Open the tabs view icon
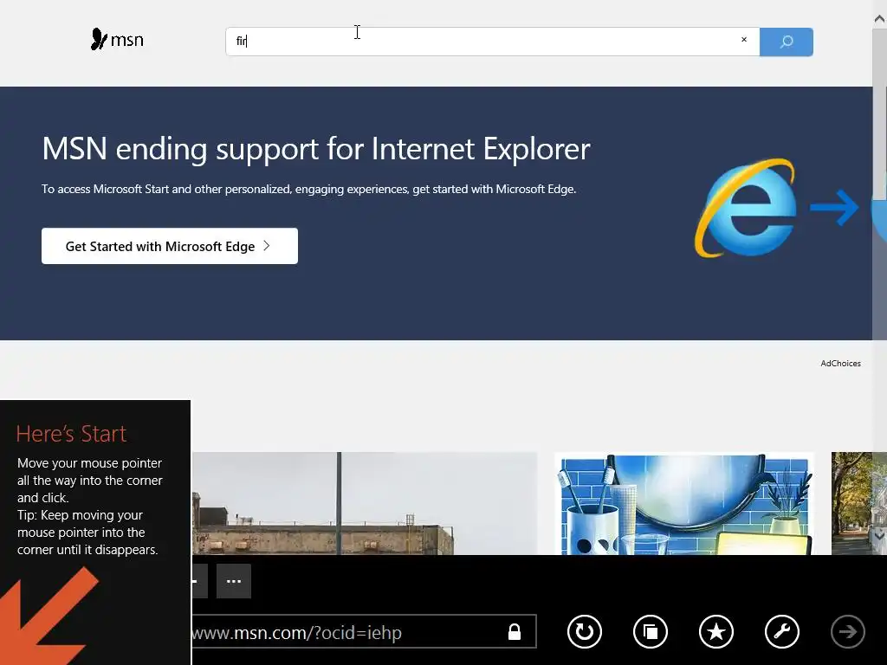 [651, 631]
